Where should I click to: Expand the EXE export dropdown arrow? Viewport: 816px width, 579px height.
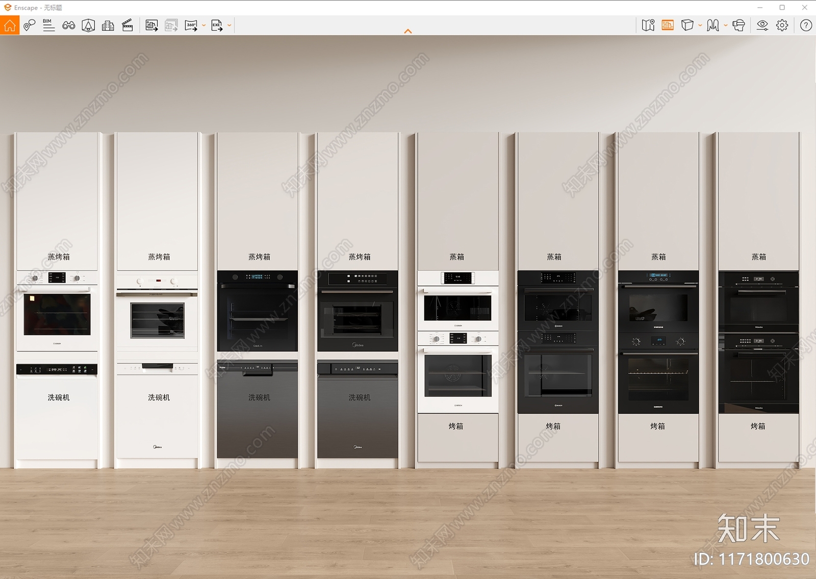(229, 25)
